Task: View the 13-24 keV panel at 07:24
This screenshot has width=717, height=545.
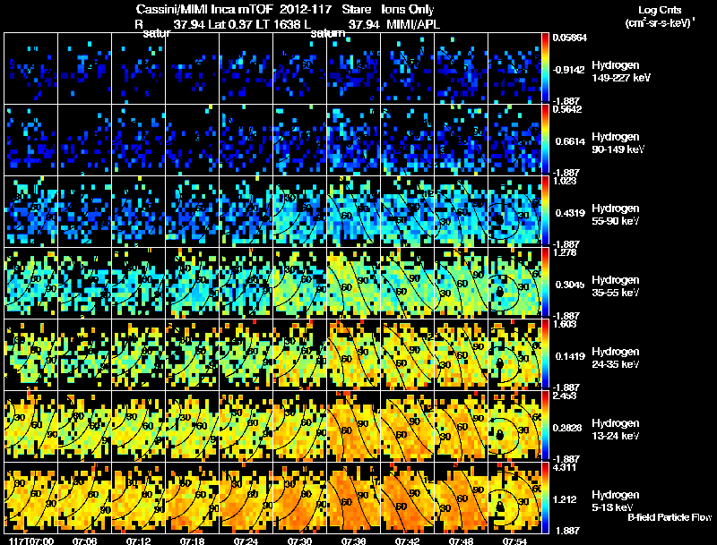Action: [246, 426]
